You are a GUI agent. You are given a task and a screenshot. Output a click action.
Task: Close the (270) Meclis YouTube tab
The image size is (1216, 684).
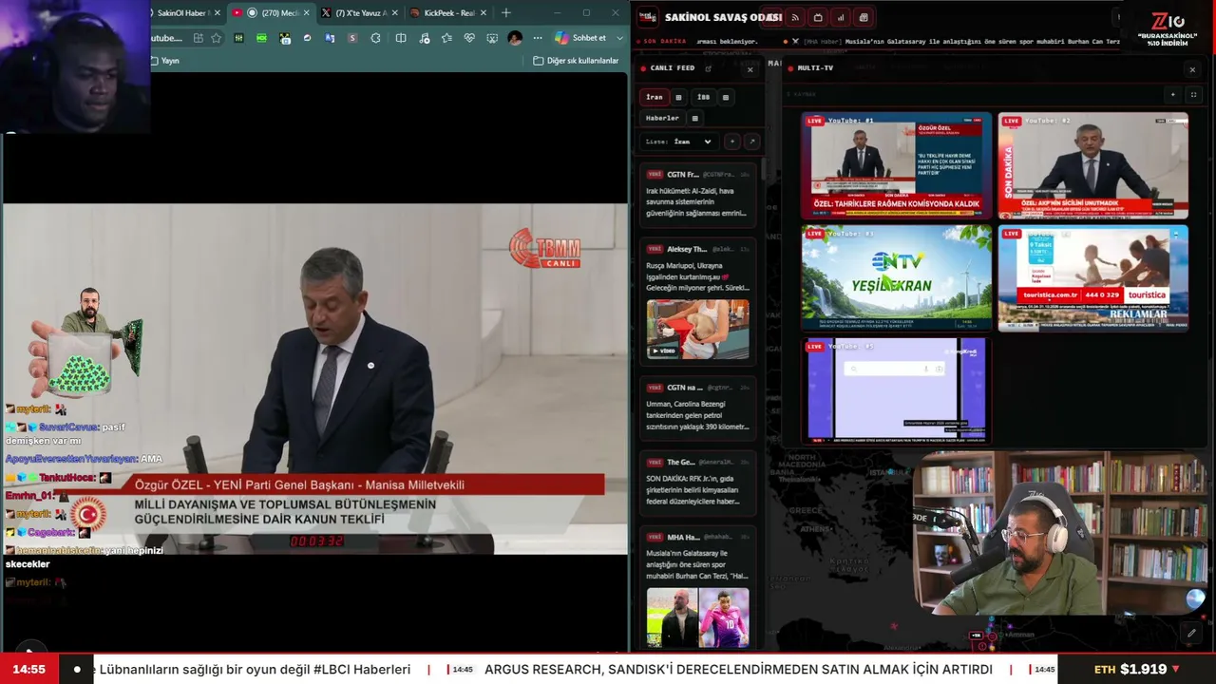306,13
